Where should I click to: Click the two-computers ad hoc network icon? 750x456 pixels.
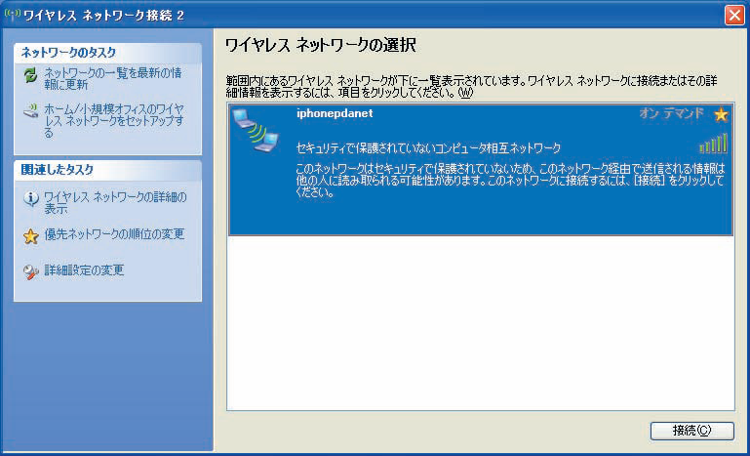click(256, 130)
